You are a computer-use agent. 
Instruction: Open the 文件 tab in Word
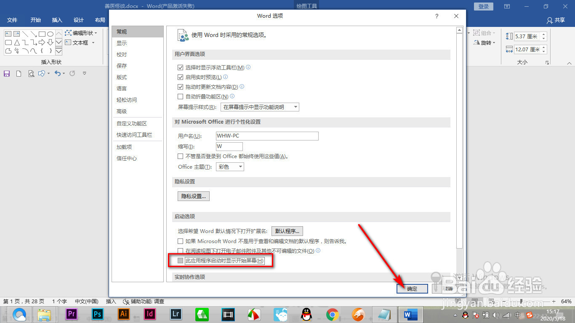(x=12, y=20)
